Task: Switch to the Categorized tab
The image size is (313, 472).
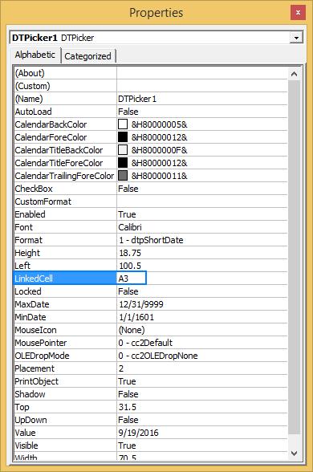Action: (x=87, y=56)
